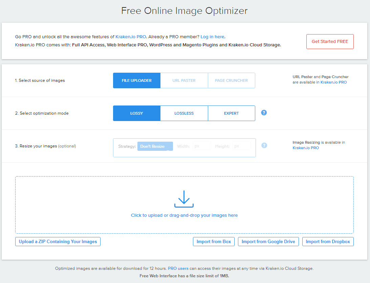Open the resize Strategy dropdown
This screenshot has width=370, height=283.
click(155, 146)
